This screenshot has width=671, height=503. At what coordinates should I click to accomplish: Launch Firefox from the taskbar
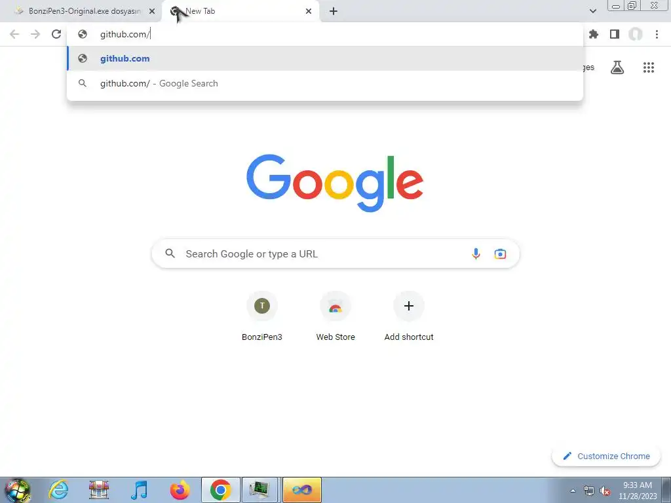(180, 490)
